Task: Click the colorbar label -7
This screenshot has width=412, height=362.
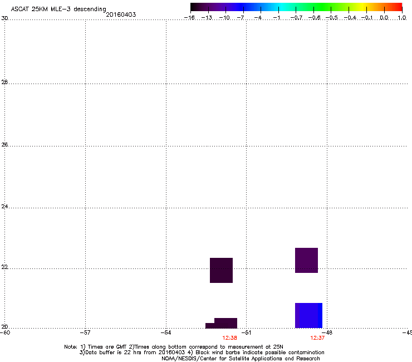Action: 241,18
